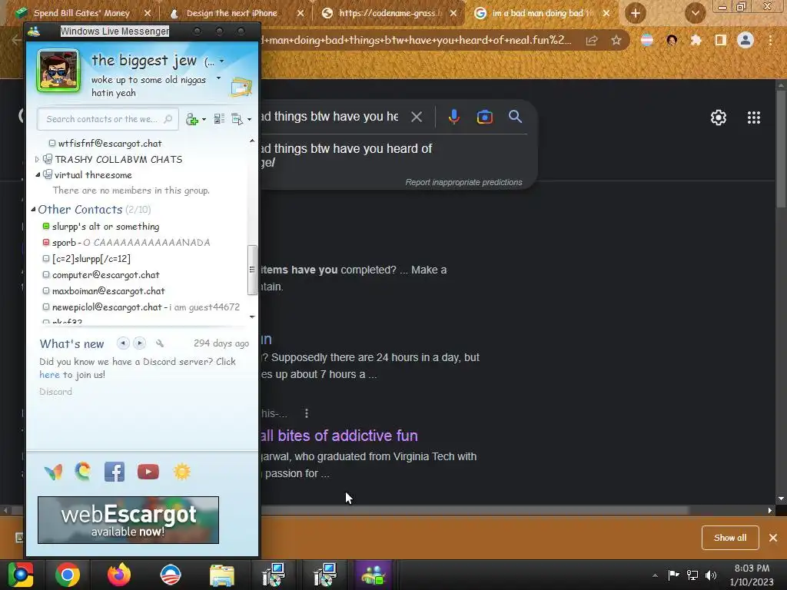787x590 pixels.
Task: Open File Explorer from the taskbar
Action: coord(222,575)
